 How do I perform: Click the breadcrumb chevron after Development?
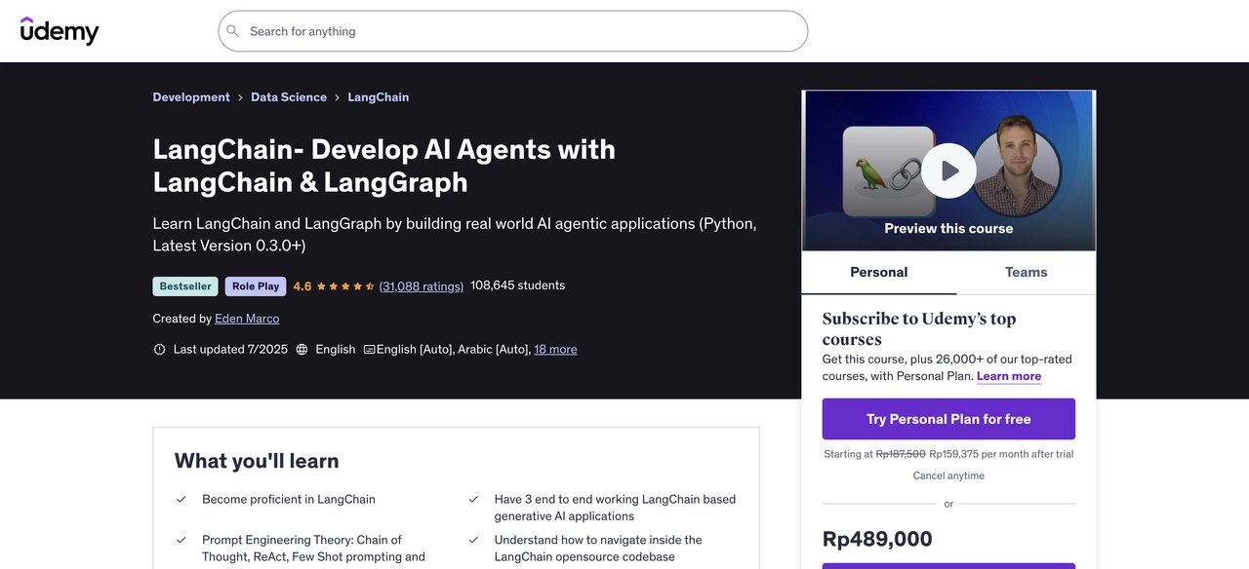point(240,97)
